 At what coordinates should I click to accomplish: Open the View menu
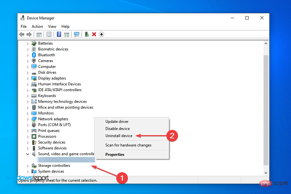52,26
